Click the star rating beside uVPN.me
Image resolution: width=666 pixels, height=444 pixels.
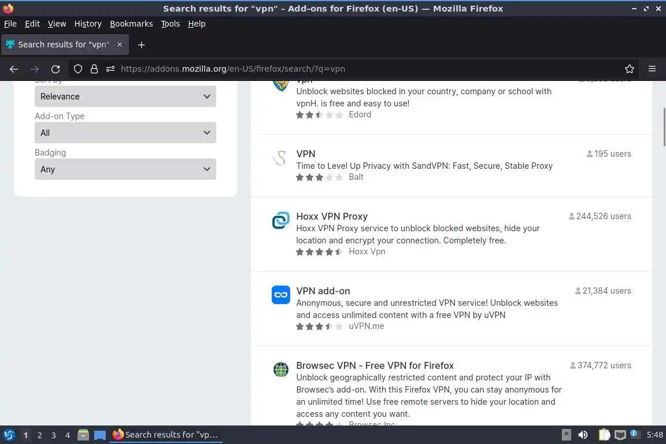319,326
